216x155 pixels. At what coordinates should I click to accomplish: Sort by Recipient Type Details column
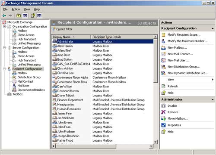122,37
